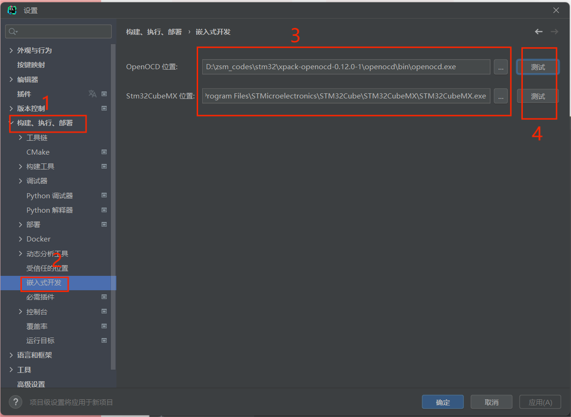Click 测试 button for OpenOCD location
Viewport: 571px width, 417px height.
[x=538, y=67]
